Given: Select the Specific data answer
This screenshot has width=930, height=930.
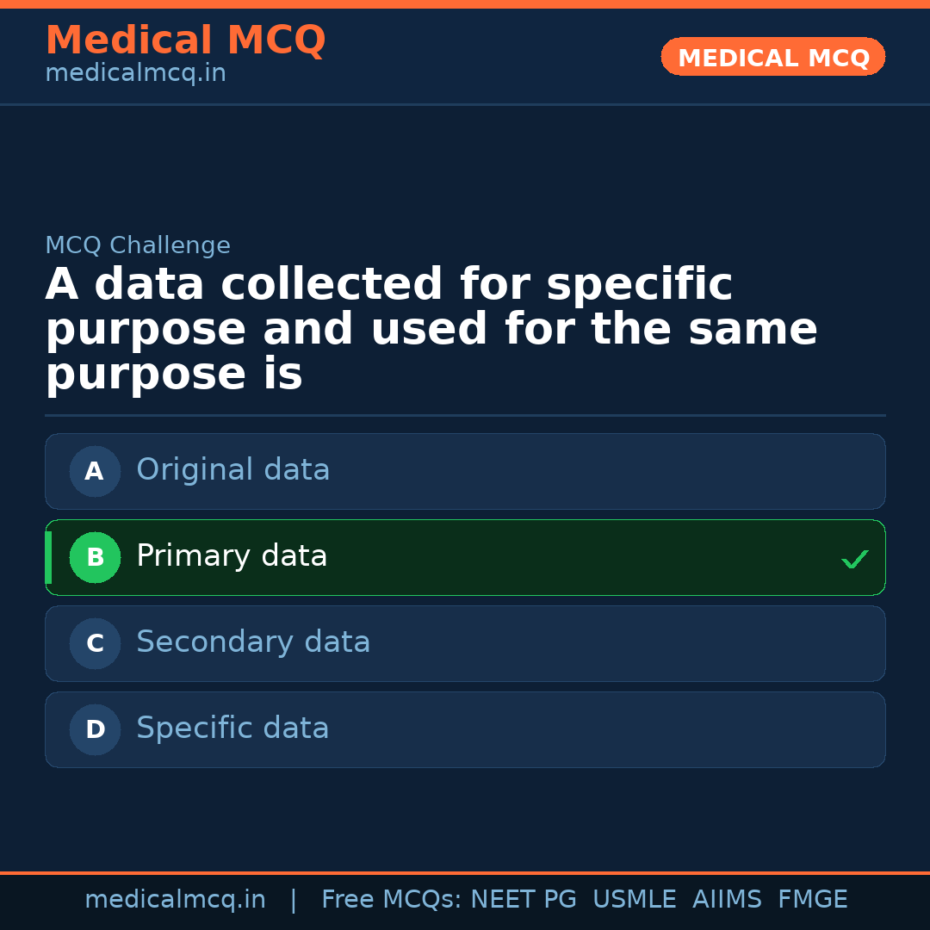Looking at the screenshot, I should (465, 729).
